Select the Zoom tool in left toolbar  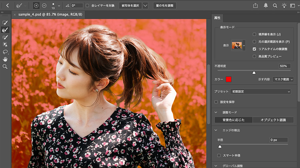coord(5,66)
